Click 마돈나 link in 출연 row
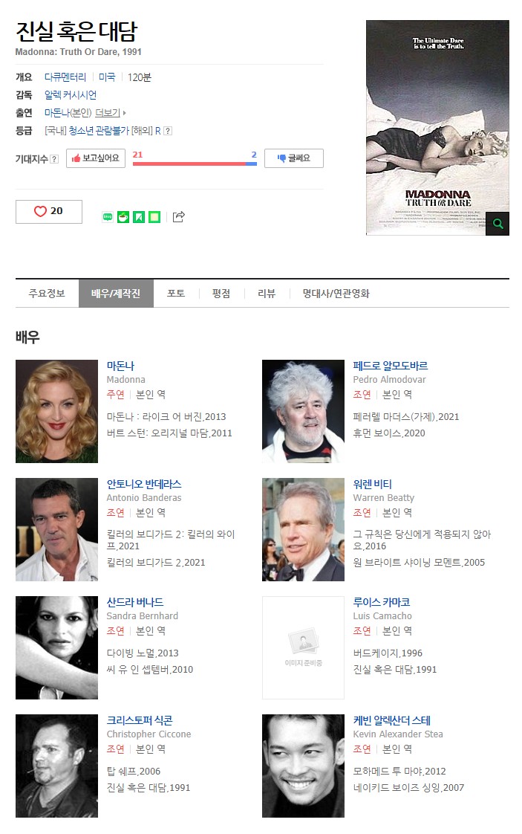Viewport: 522px width, 834px height. pyautogui.click(x=57, y=113)
